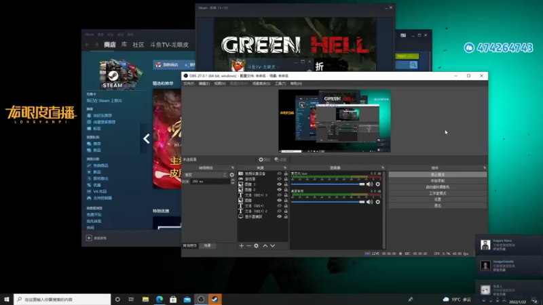Screen dimensions: 543x305
Task: Open 麦克风/Aux audio settings gear
Action: point(378,184)
